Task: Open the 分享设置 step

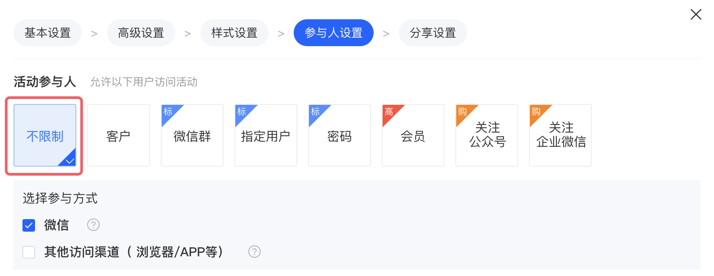Action: pos(433,33)
